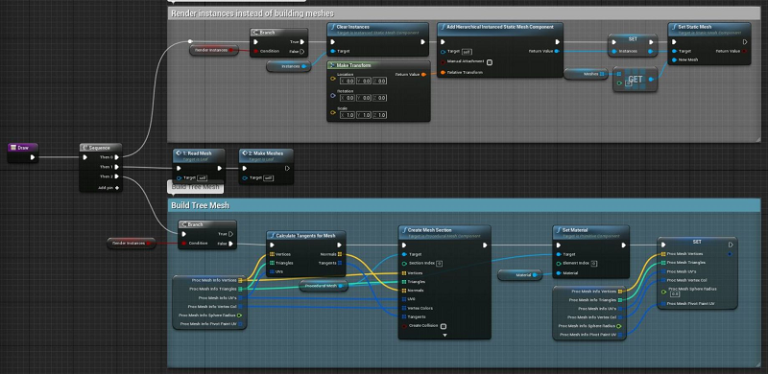Click the Build Tree Mesh Branch False pin

point(230,244)
